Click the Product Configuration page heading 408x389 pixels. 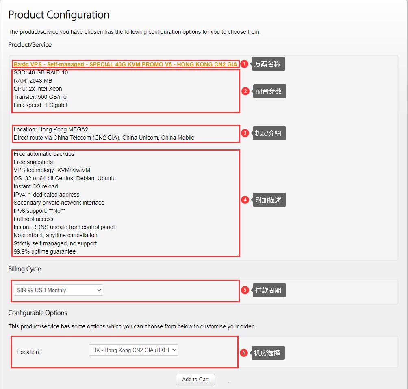[x=59, y=15]
